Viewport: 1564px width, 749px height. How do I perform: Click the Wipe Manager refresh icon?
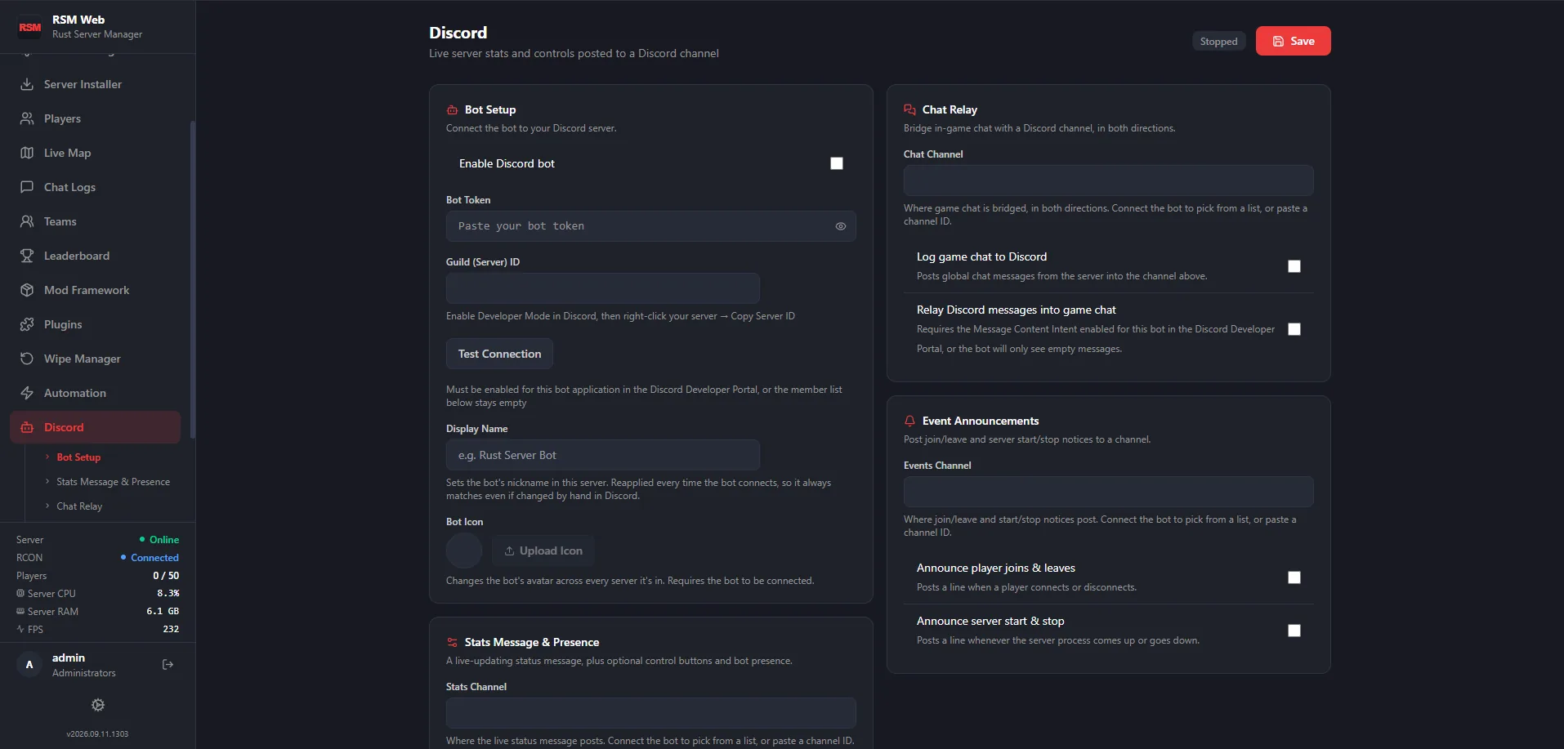(27, 359)
